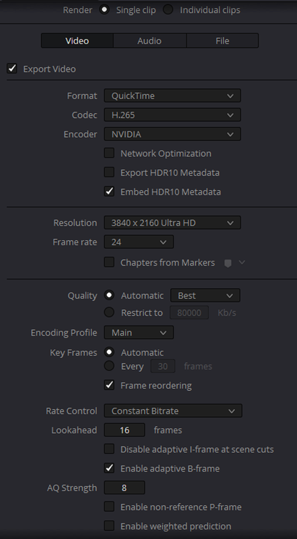Disable Frame reordering checkbox
This screenshot has width=297, height=539.
[109, 385]
